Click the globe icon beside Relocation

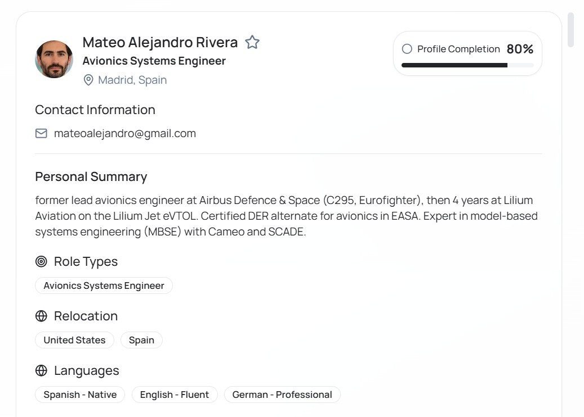tap(41, 316)
